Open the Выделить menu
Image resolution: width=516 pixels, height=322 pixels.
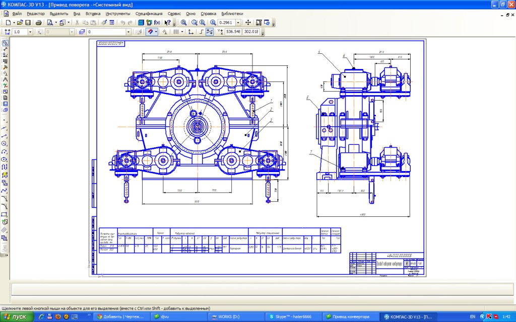click(59, 14)
